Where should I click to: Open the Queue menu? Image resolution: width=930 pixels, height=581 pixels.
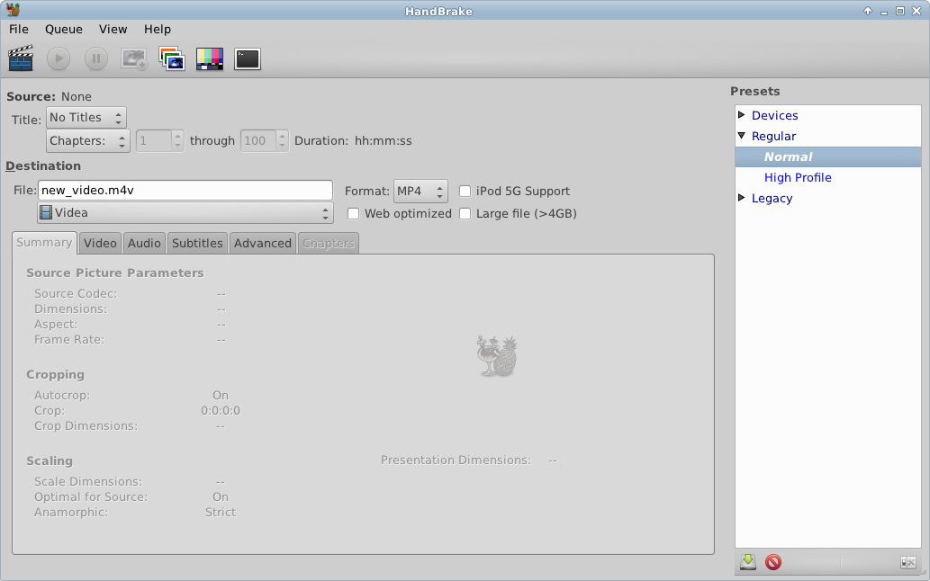pos(64,29)
